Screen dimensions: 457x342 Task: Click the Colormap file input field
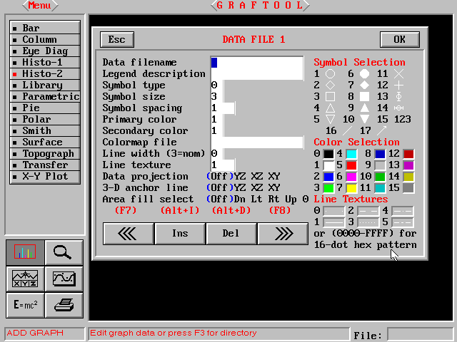257,142
